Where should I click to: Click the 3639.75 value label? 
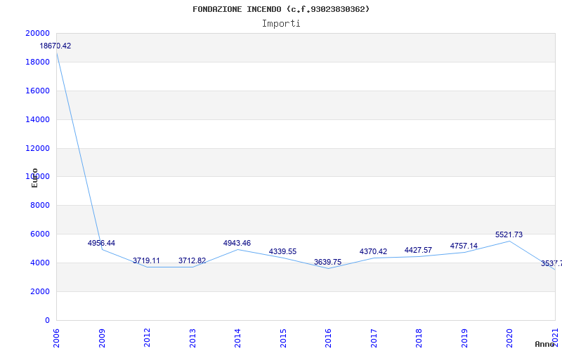click(x=327, y=263)
